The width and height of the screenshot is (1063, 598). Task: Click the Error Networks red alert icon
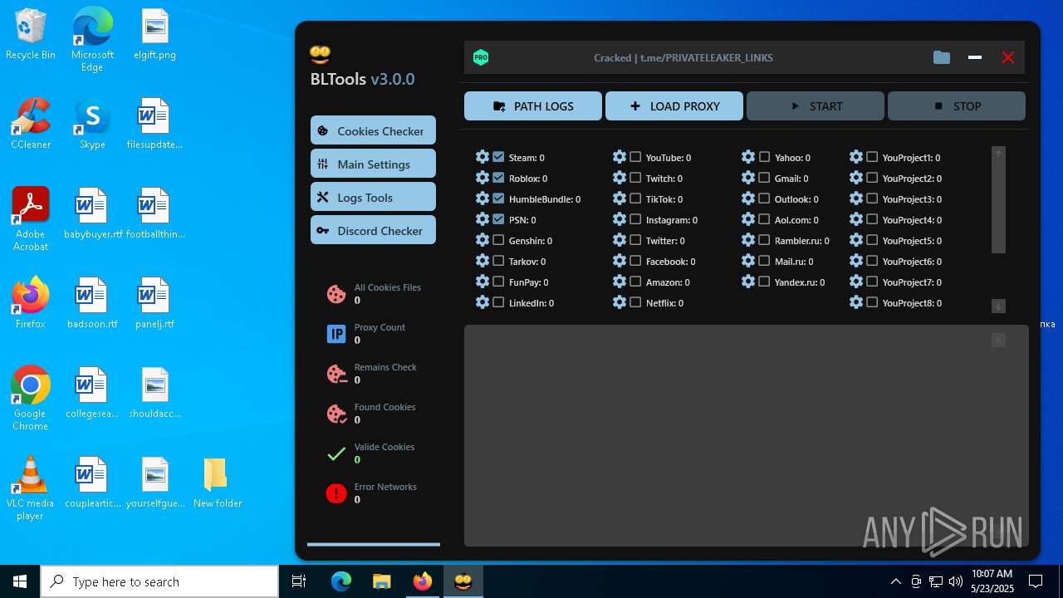(336, 493)
